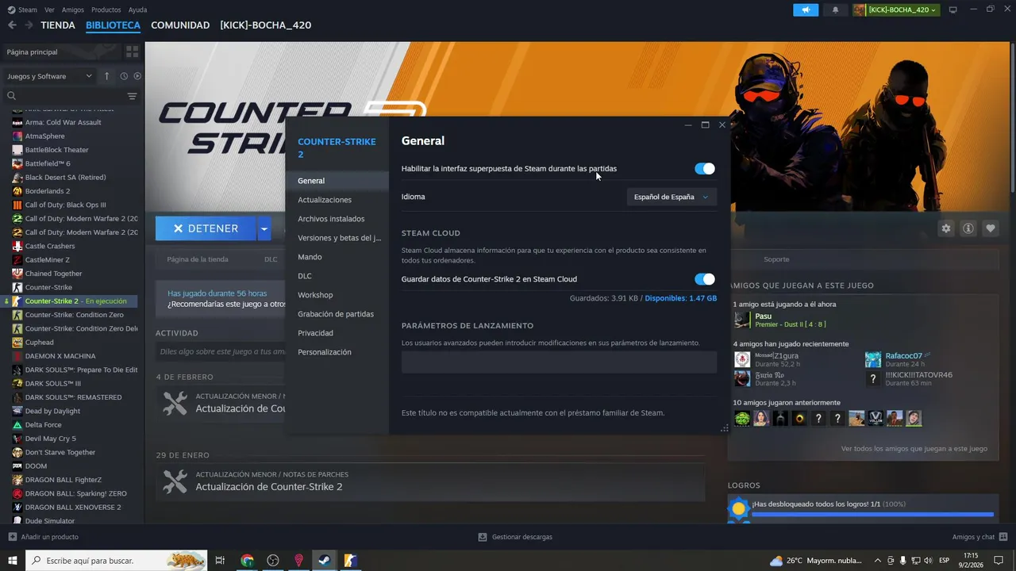Screen dimensions: 1016x571
Task: Open the Idioma language dropdown
Action: tap(672, 197)
